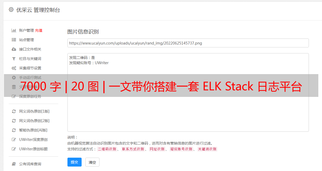The width and height of the screenshot is (322, 171).
Task: Click inside the recognition results text area
Action: coord(188,92)
